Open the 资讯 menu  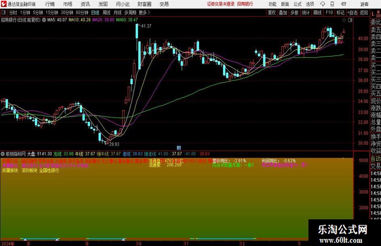(x=85, y=4)
